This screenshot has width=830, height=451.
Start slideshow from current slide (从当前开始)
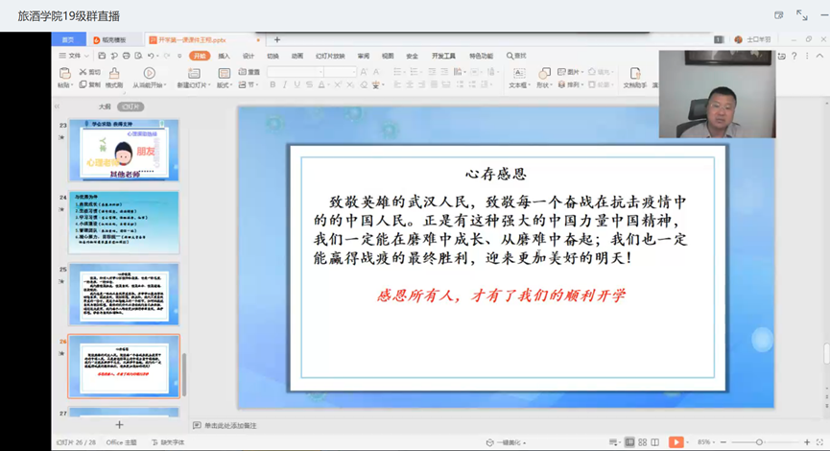tap(149, 74)
